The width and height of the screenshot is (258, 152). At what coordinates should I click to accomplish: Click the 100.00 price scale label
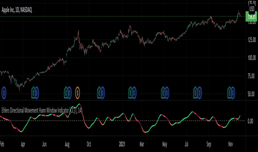(x=252, y=58)
